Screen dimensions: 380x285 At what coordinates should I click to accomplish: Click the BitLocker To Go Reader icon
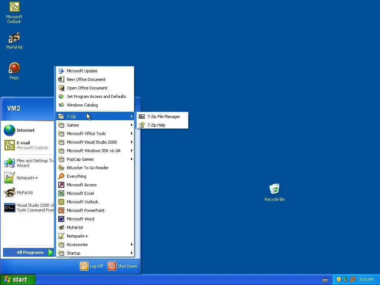point(61,168)
